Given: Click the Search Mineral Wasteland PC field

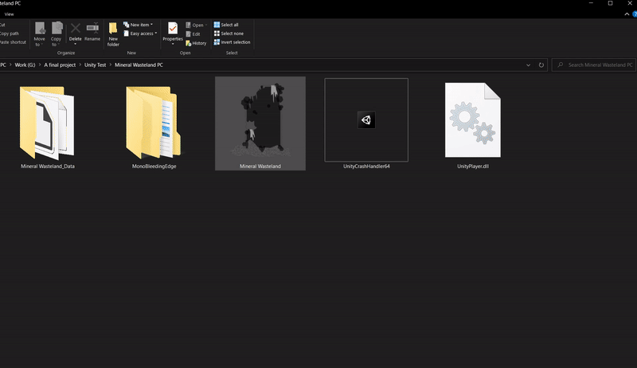Looking at the screenshot, I should coord(597,65).
